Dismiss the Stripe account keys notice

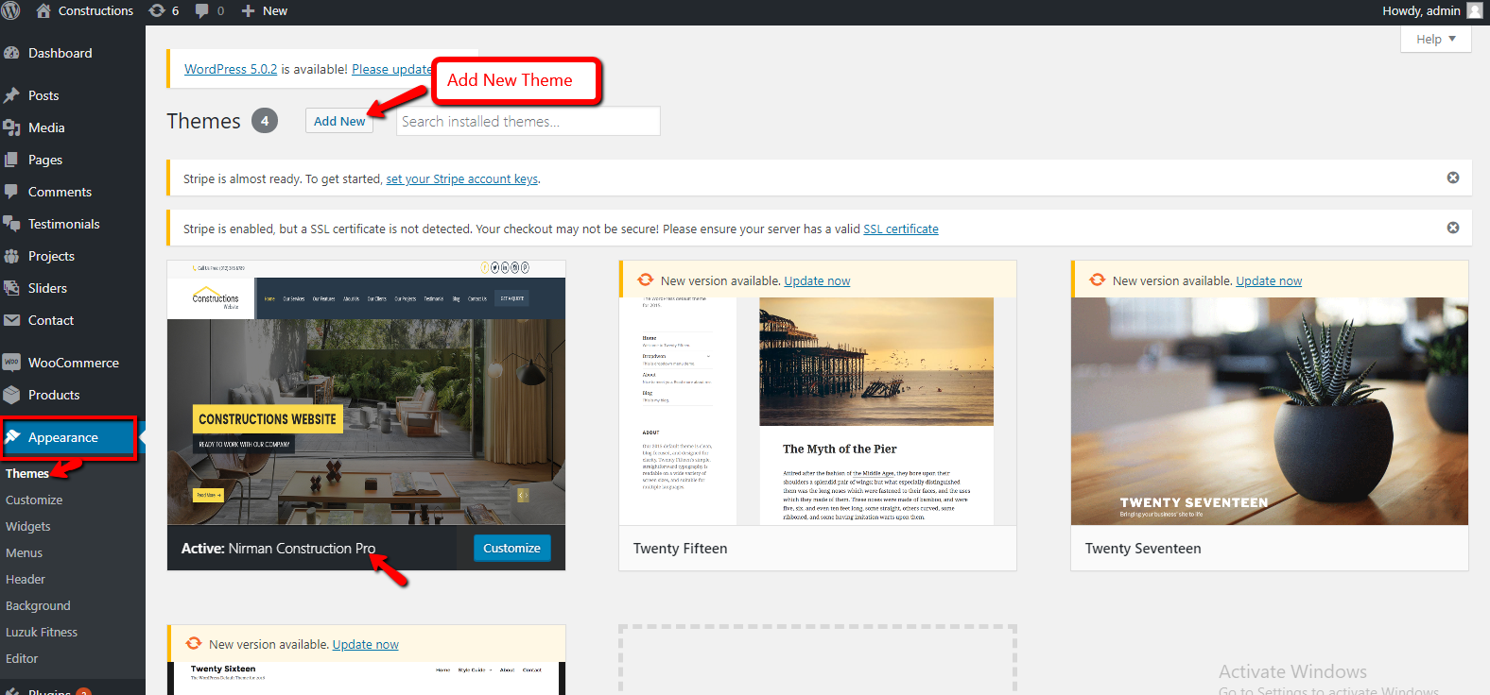(1453, 178)
